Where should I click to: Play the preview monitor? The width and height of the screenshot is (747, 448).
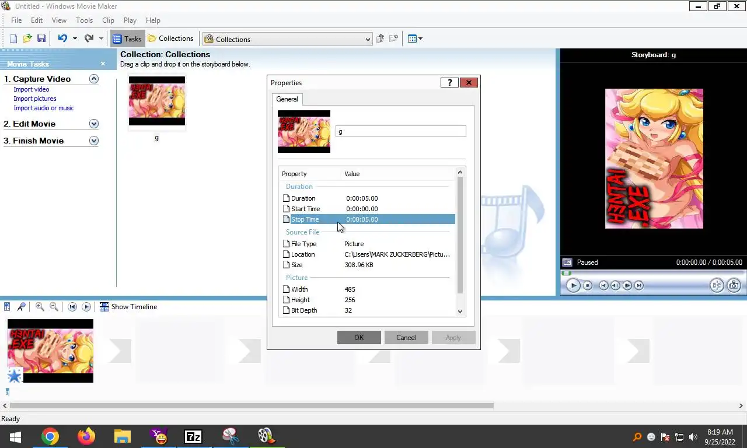click(x=573, y=285)
